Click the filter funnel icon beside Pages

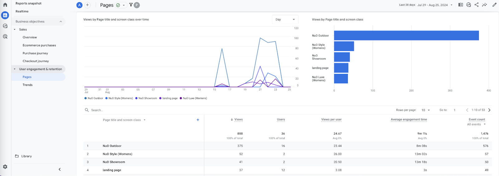coord(131,5)
